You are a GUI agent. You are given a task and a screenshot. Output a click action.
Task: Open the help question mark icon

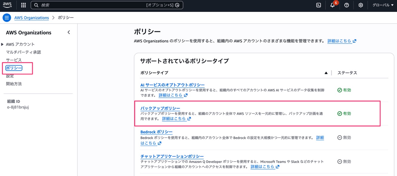(346, 5)
